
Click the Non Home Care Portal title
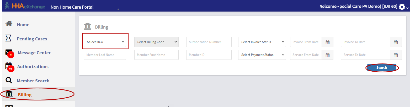click(x=72, y=7)
